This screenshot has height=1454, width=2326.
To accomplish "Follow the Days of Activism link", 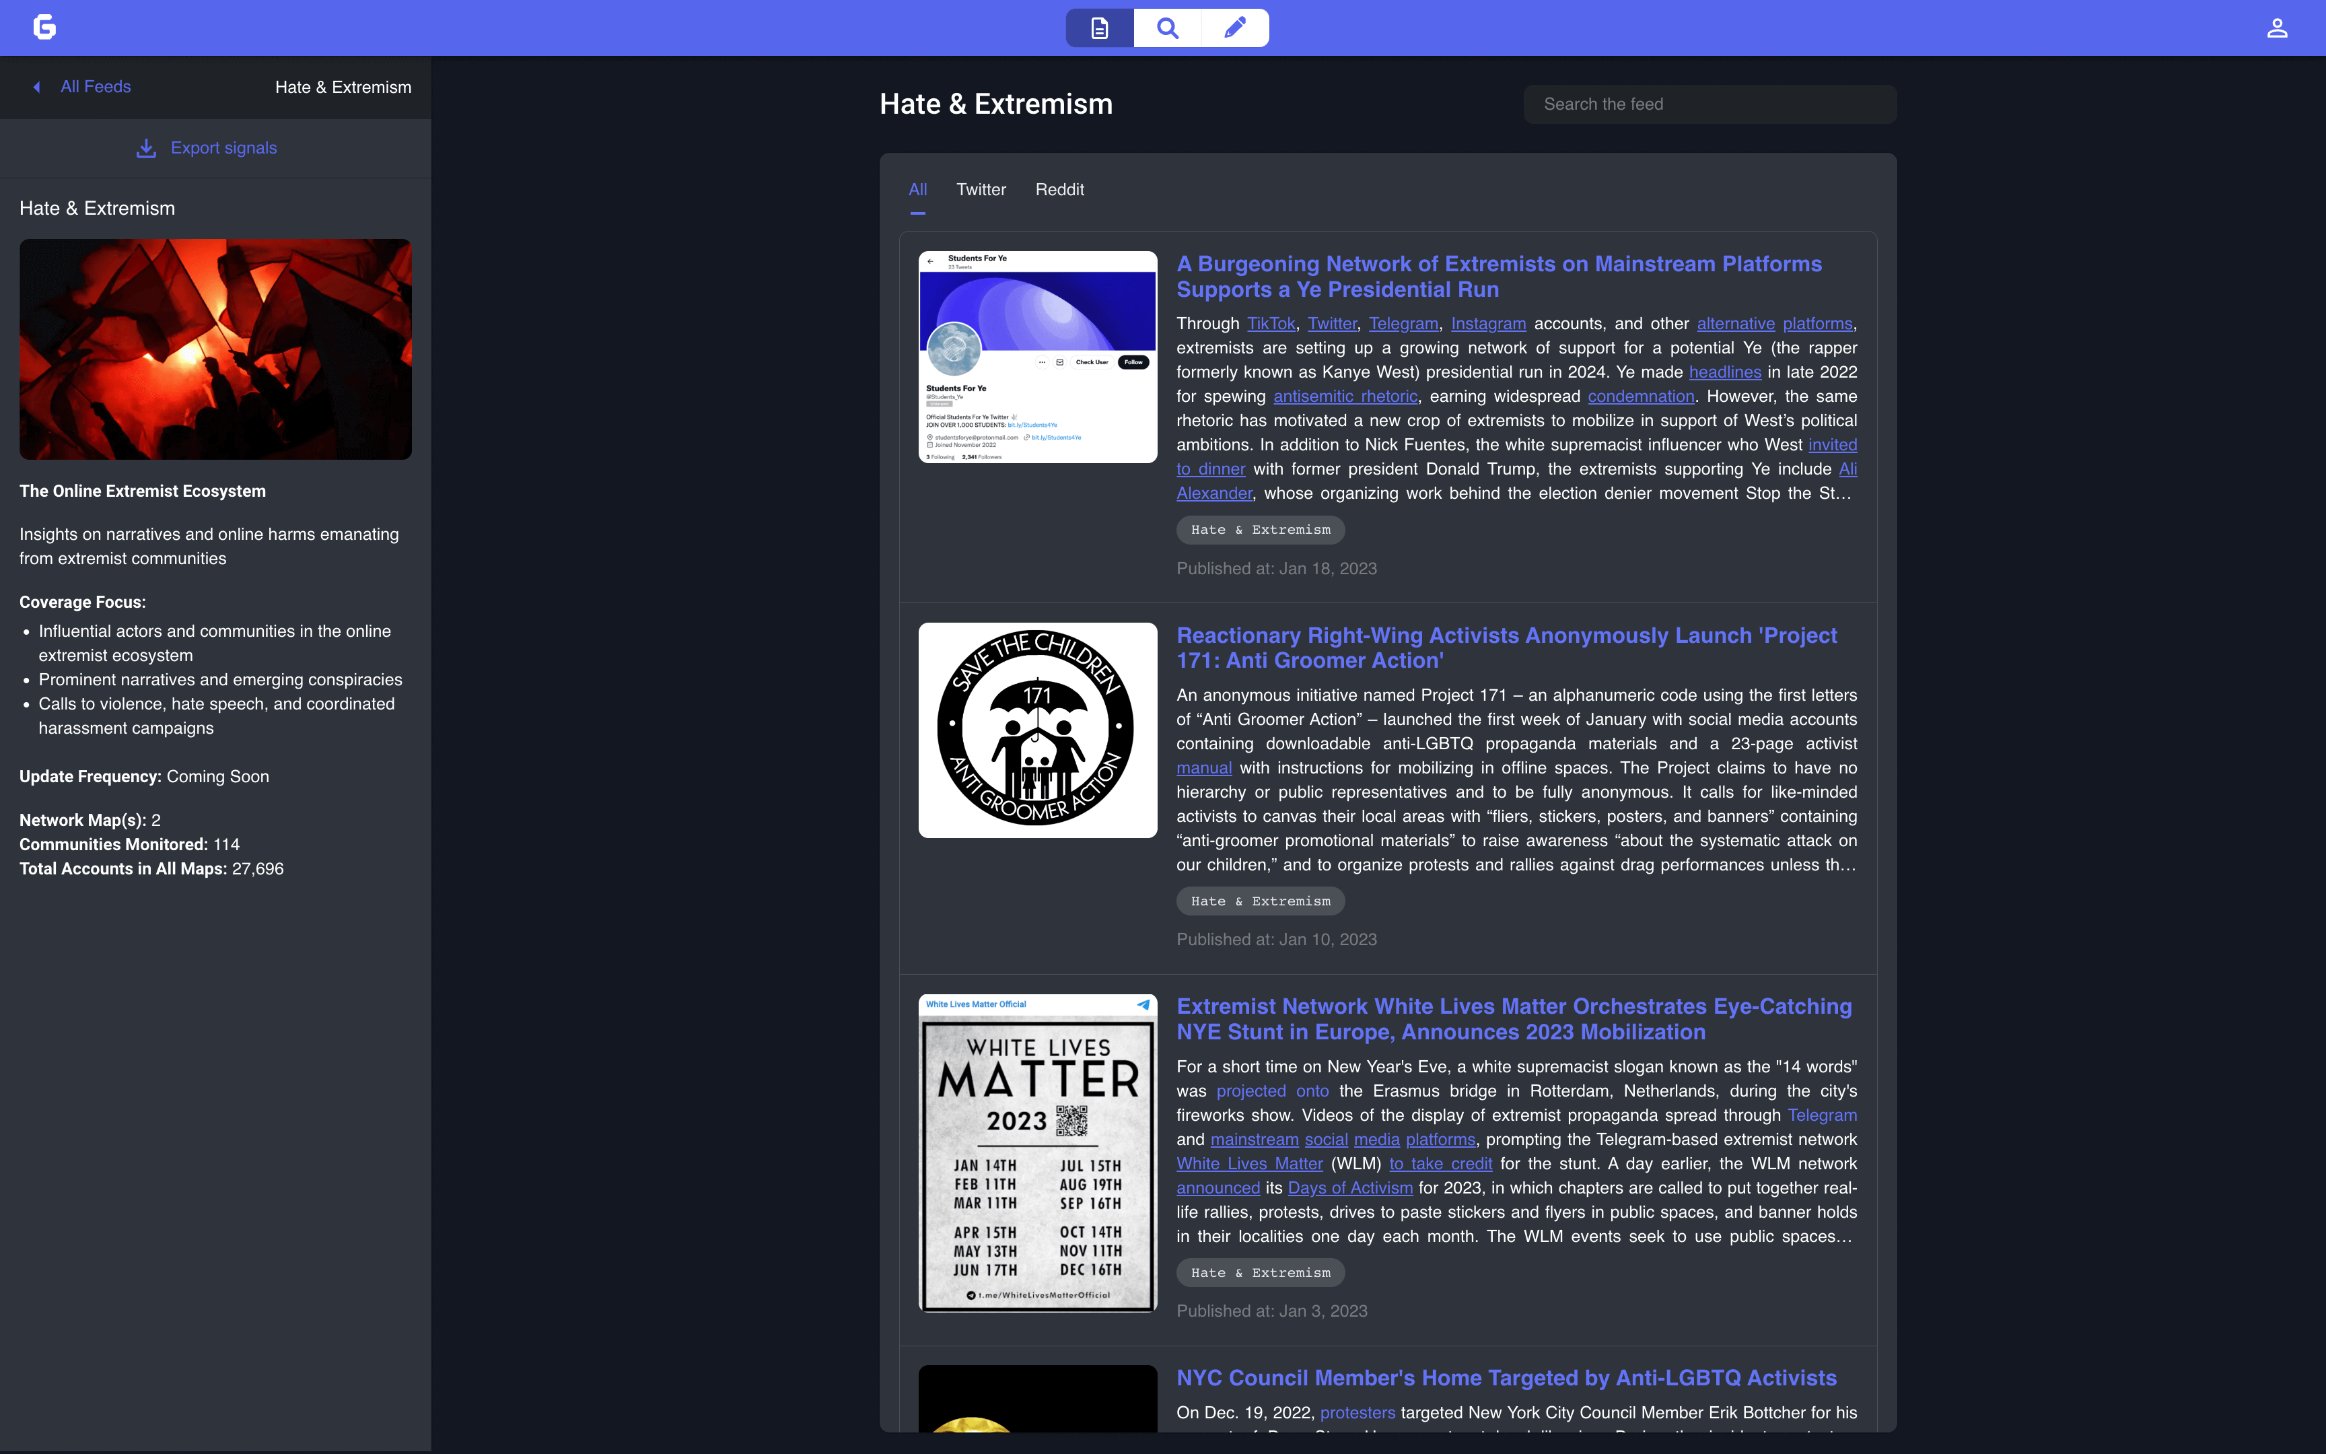I will pyautogui.click(x=1349, y=1189).
